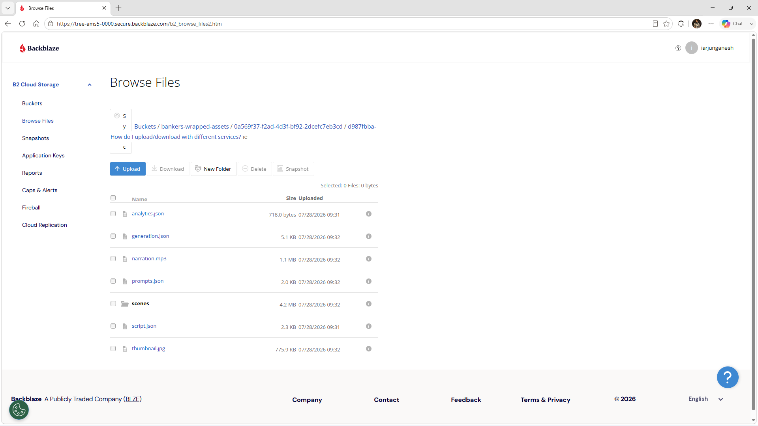
Task: Check the analytics.json checkbox
Action: [x=113, y=214]
